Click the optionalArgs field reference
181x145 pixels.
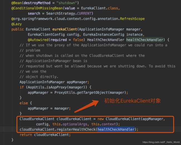(x=75, y=124)
